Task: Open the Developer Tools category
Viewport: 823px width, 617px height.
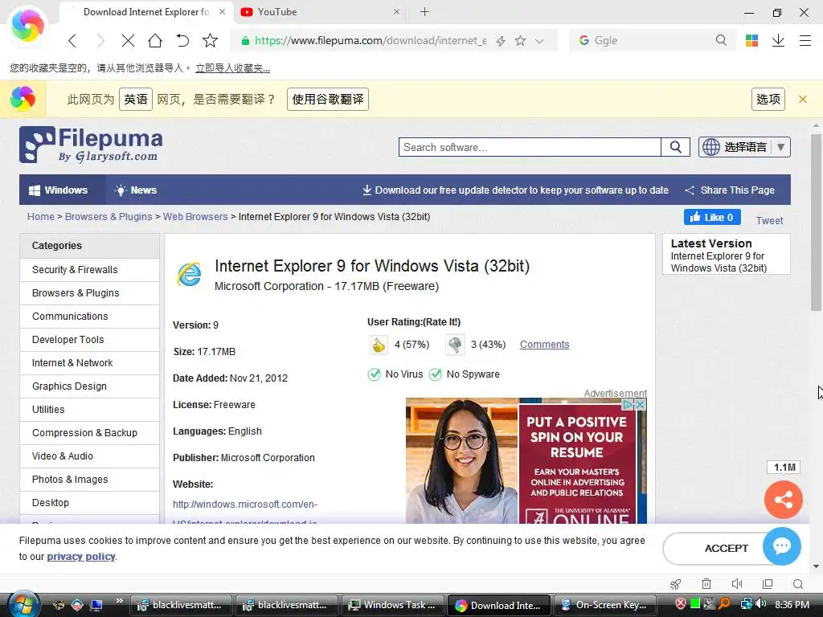Action: [x=90, y=340]
